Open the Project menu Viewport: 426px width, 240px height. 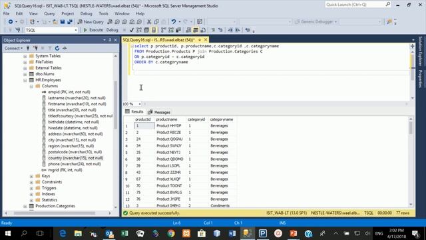click(68, 13)
